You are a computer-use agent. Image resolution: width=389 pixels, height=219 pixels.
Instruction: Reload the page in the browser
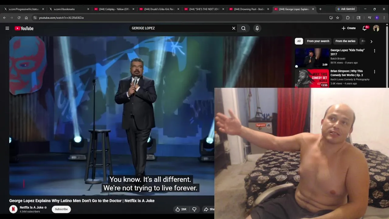(x=19, y=18)
